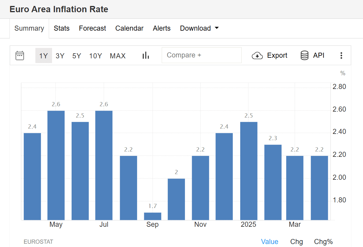Click the bar chart type icon
This screenshot has width=363, height=247.
[x=145, y=55]
